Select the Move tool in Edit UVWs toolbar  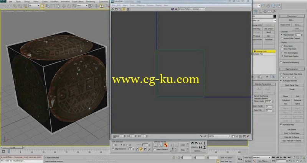112,9
